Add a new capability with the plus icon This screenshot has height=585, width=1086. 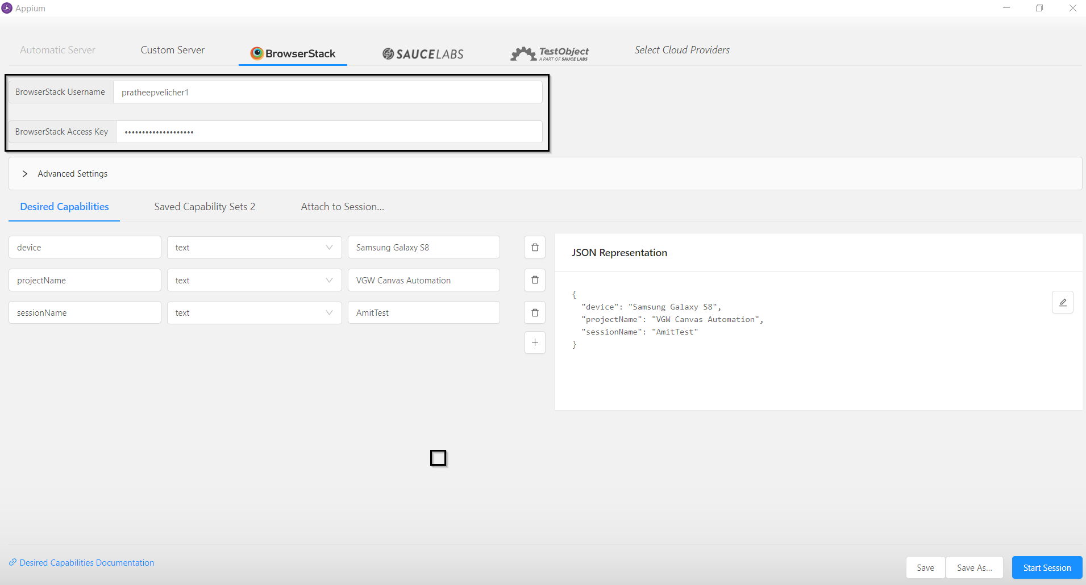coord(534,342)
